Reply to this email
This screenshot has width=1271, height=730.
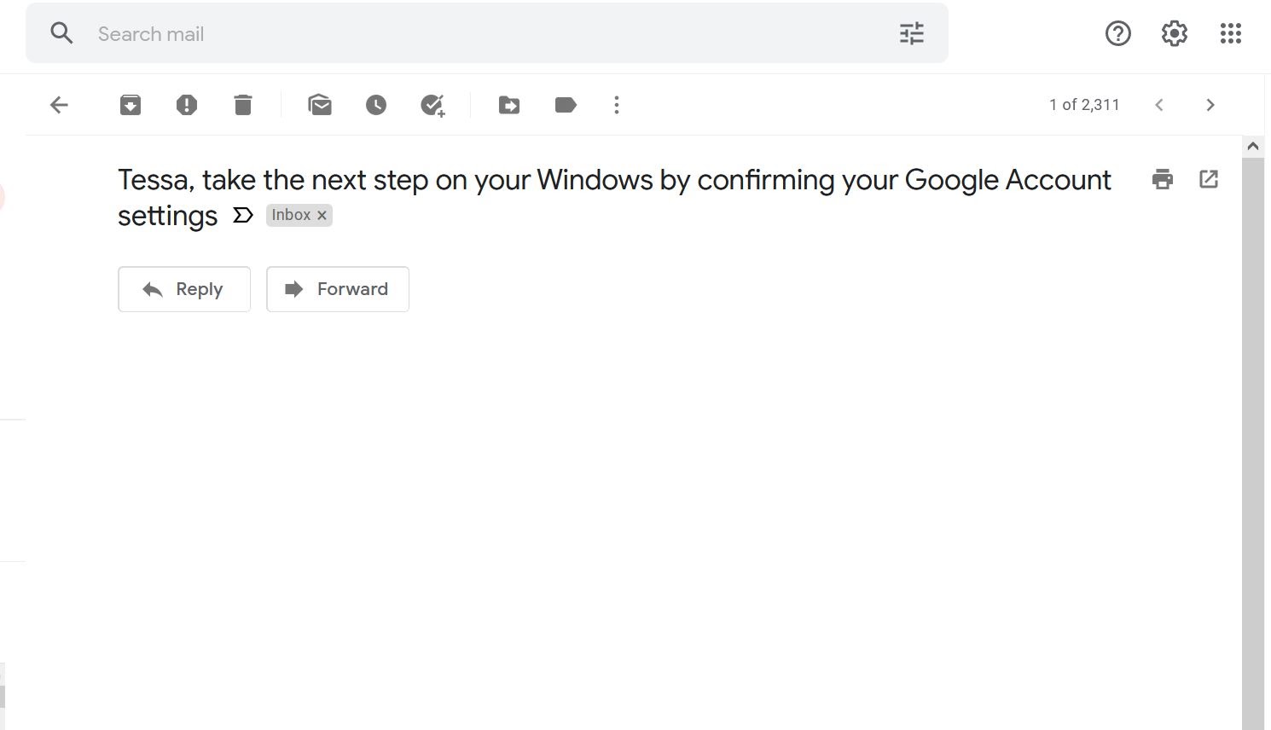(x=183, y=289)
